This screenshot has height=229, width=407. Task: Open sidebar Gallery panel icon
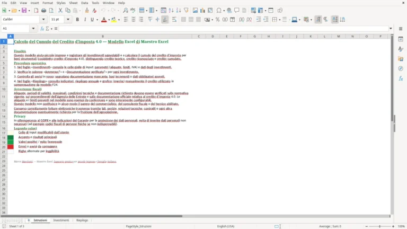(x=401, y=59)
